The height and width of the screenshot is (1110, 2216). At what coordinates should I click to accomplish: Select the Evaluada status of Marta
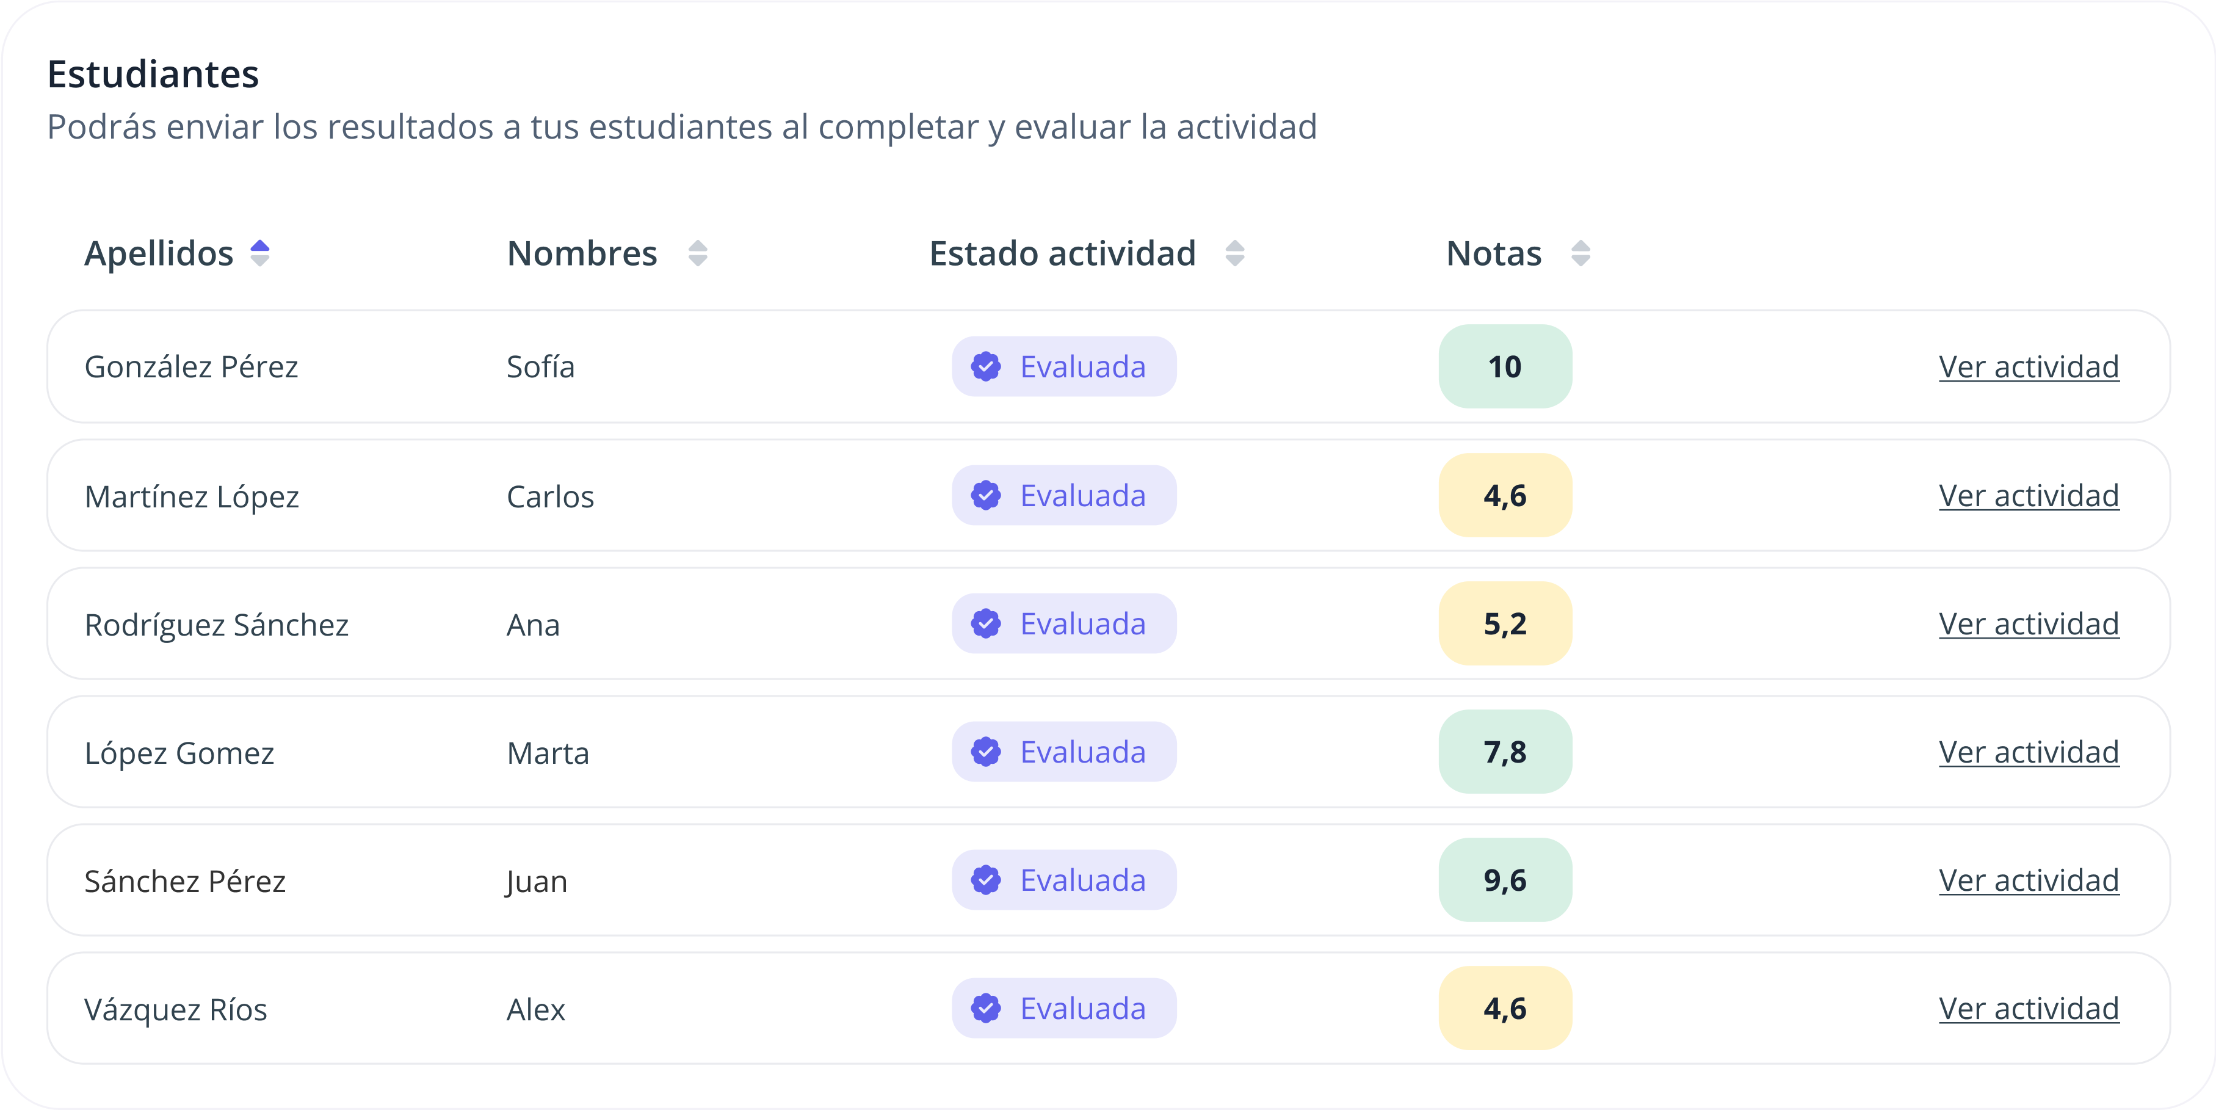[x=1064, y=752]
